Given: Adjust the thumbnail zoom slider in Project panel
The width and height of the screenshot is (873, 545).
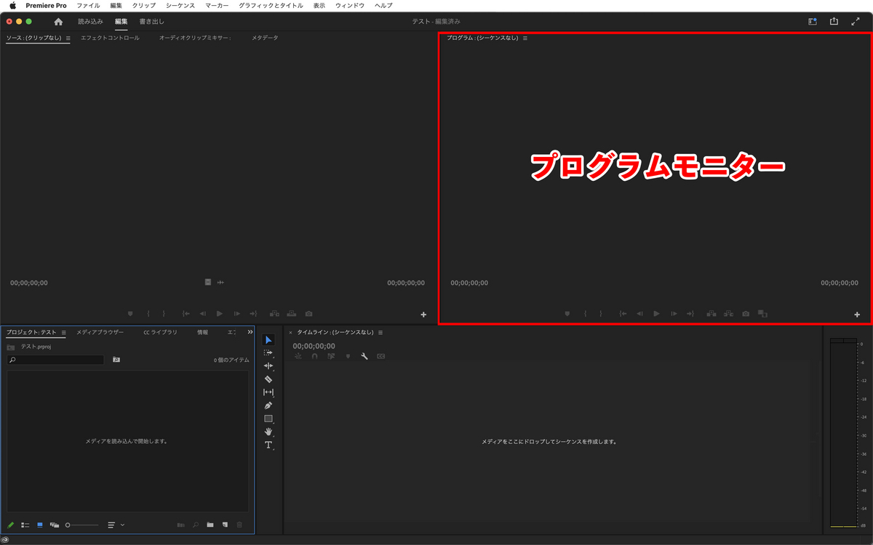Looking at the screenshot, I should 81,525.
